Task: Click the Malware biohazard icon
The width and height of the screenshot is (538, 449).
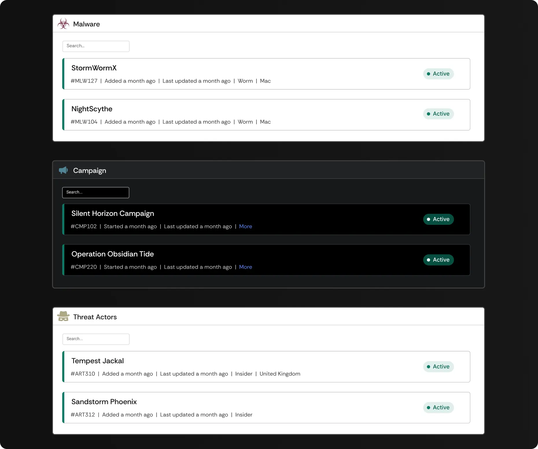Action: tap(63, 24)
